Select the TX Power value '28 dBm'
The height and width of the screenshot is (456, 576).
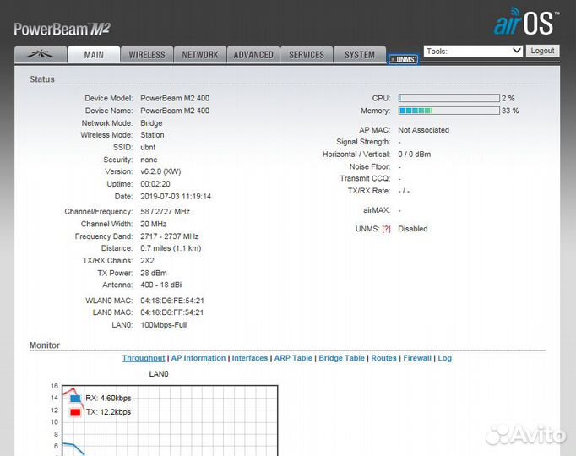(x=154, y=273)
